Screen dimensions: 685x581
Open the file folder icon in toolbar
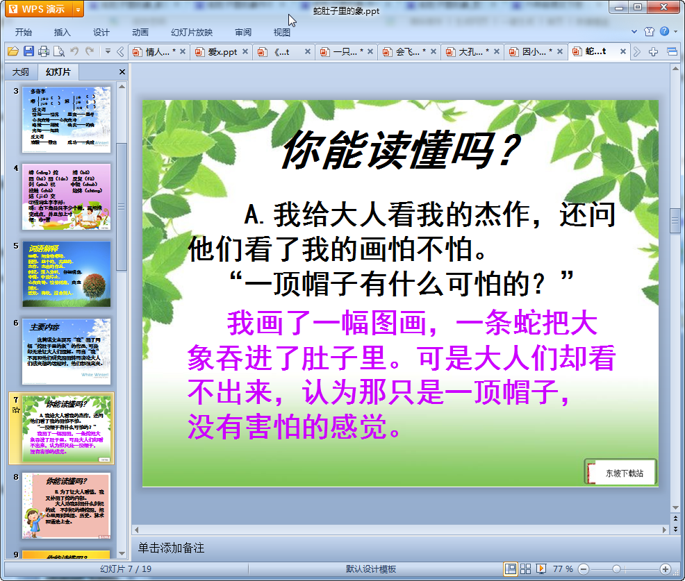point(13,51)
